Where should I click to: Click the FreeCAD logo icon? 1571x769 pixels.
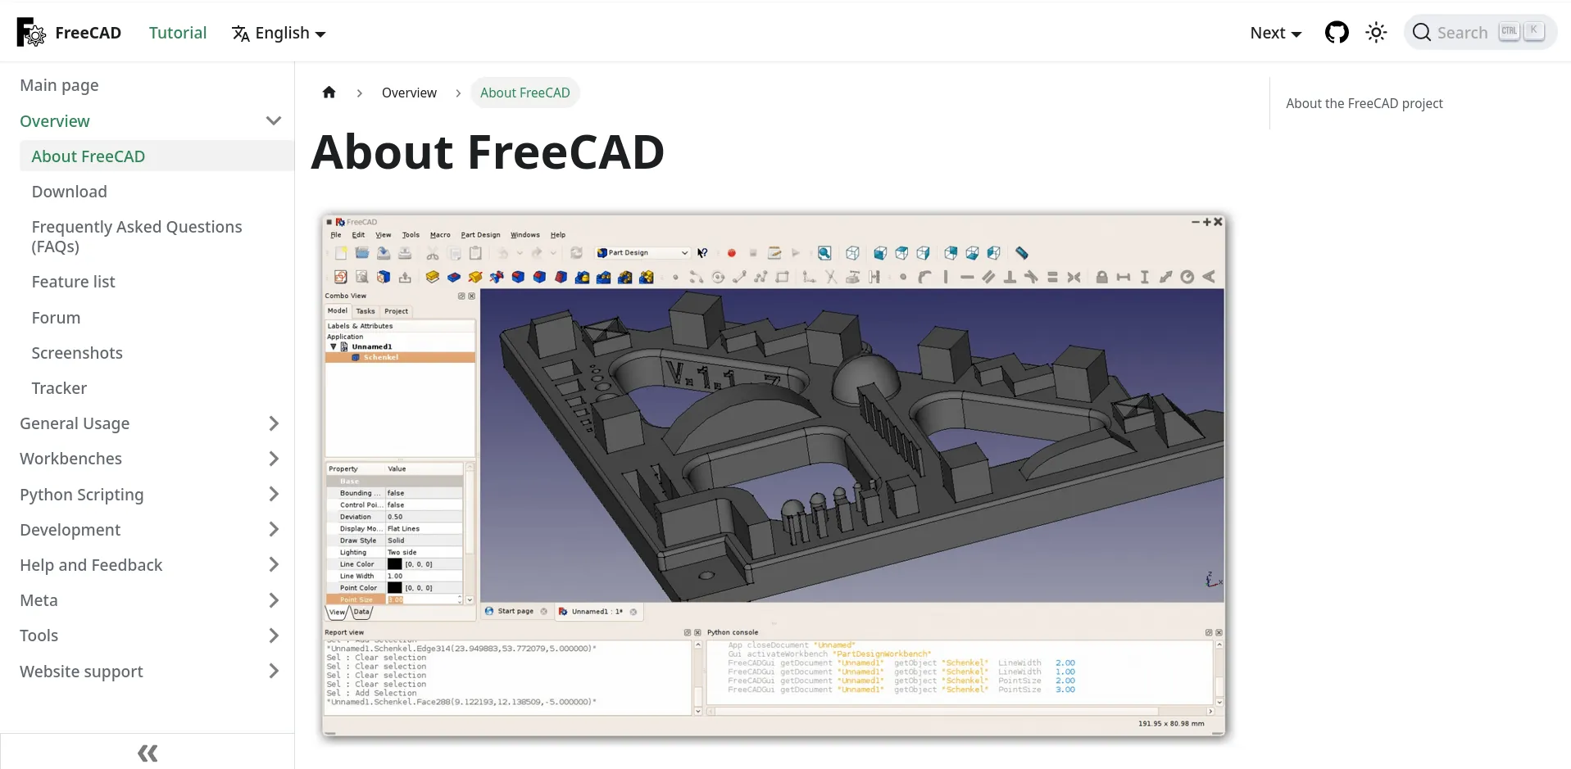pyautogui.click(x=31, y=33)
